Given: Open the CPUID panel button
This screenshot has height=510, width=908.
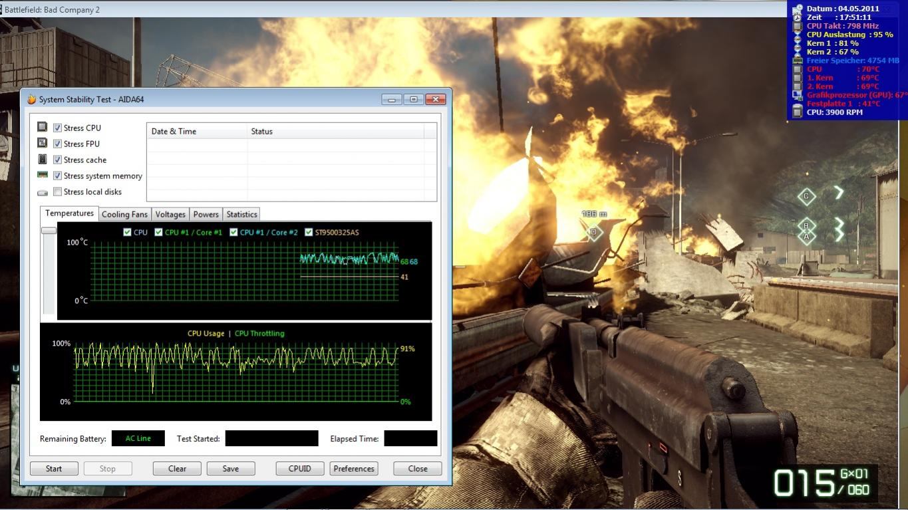Looking at the screenshot, I should tap(300, 468).
